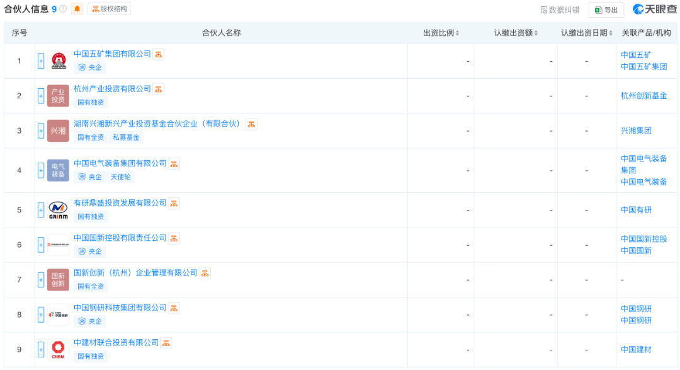
Task: Open equity structure icon for 中国国新控股有限责任公司
Action: tap(174, 238)
